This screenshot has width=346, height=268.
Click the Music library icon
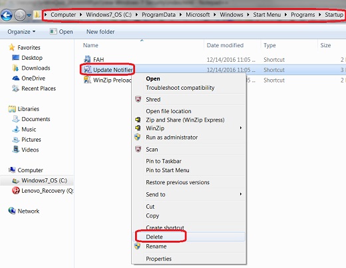16,129
